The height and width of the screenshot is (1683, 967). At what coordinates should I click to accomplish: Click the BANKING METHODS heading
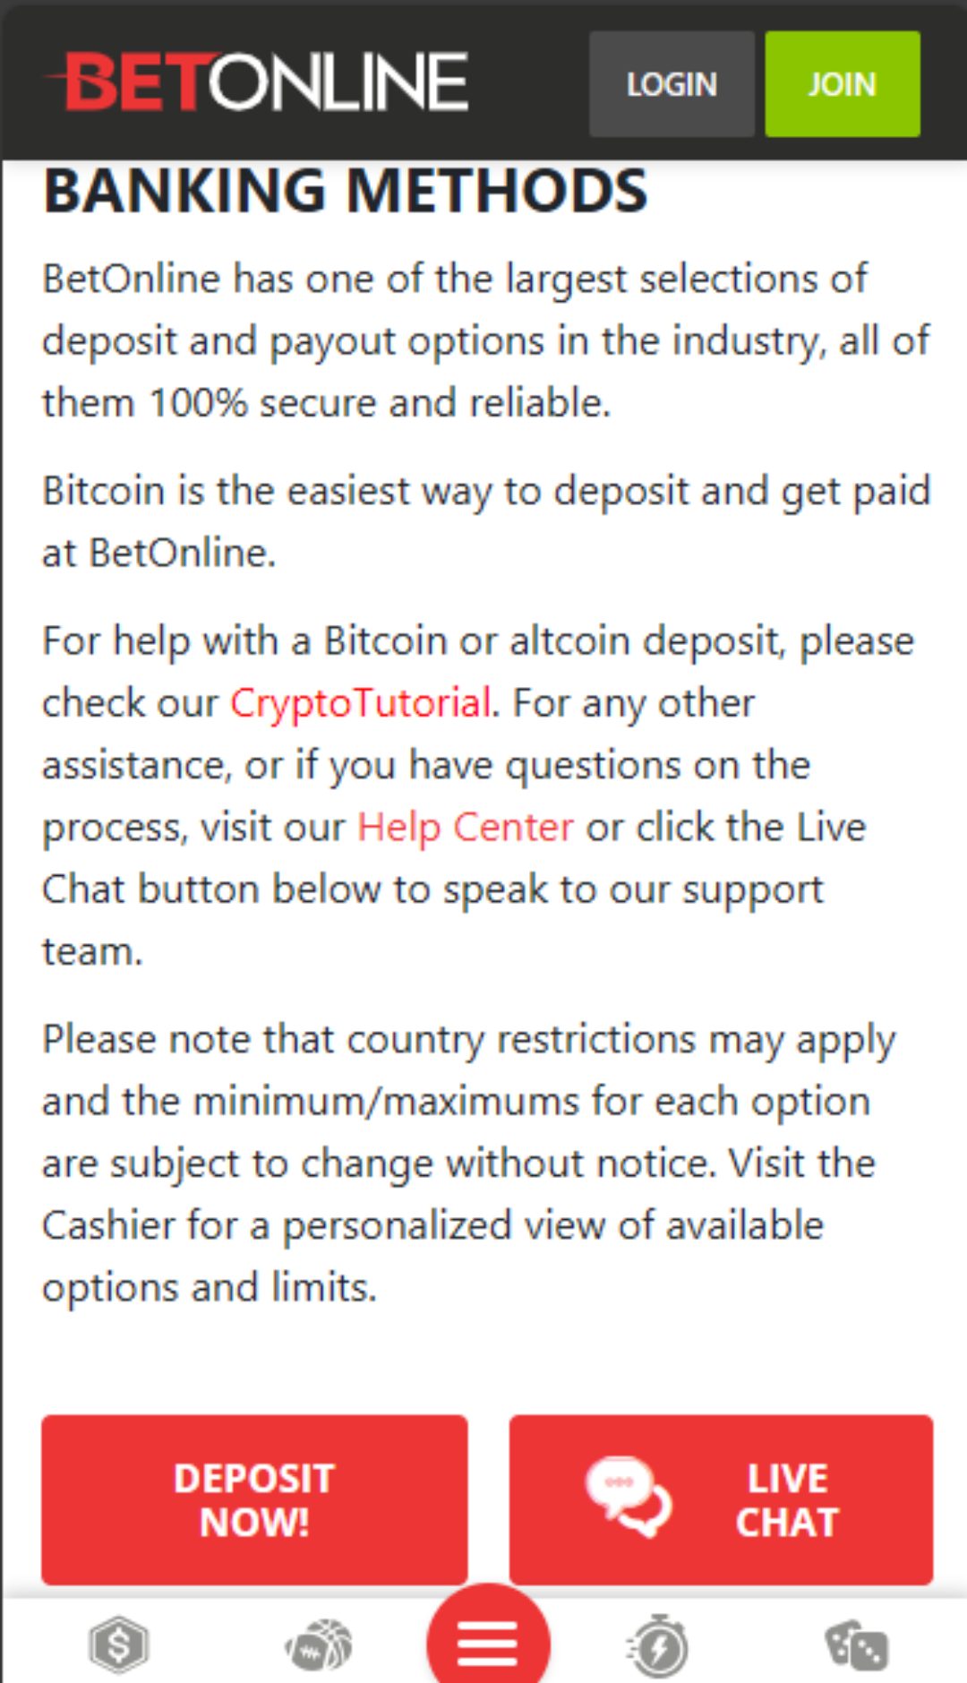[x=346, y=191]
